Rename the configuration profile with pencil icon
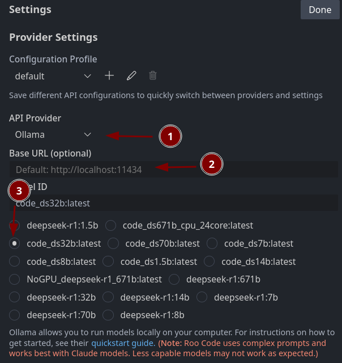This screenshot has height=363, width=342. click(x=131, y=75)
